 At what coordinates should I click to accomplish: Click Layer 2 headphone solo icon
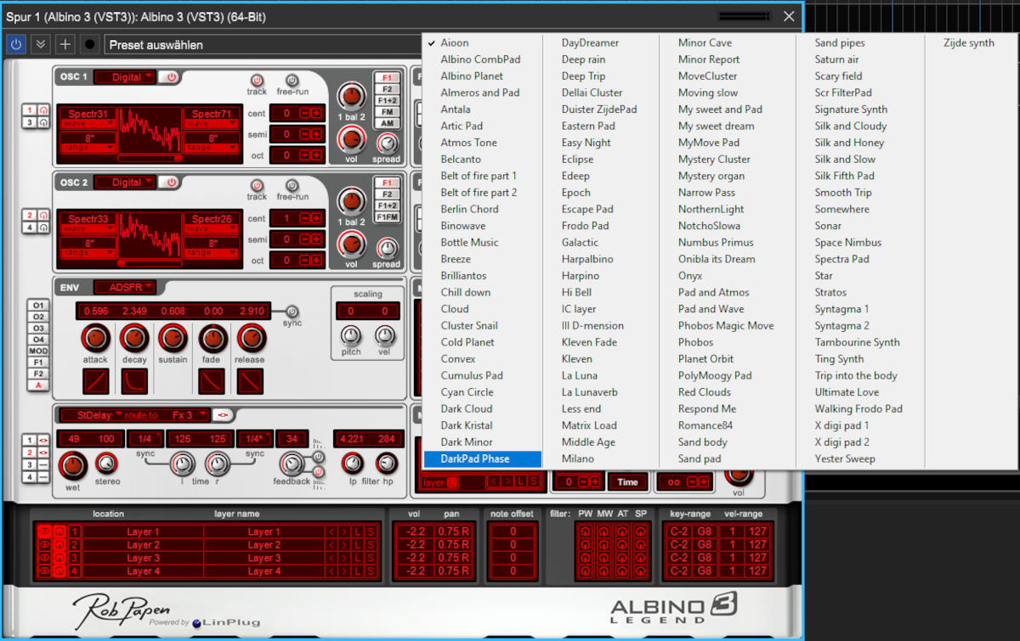click(x=59, y=545)
